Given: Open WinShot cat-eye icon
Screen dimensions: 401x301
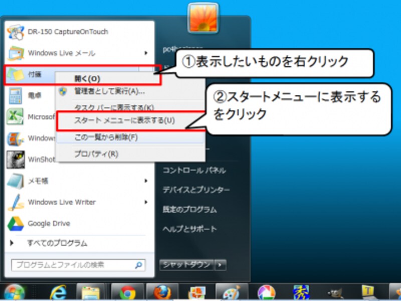Looking at the screenshot, I should click(16, 160).
